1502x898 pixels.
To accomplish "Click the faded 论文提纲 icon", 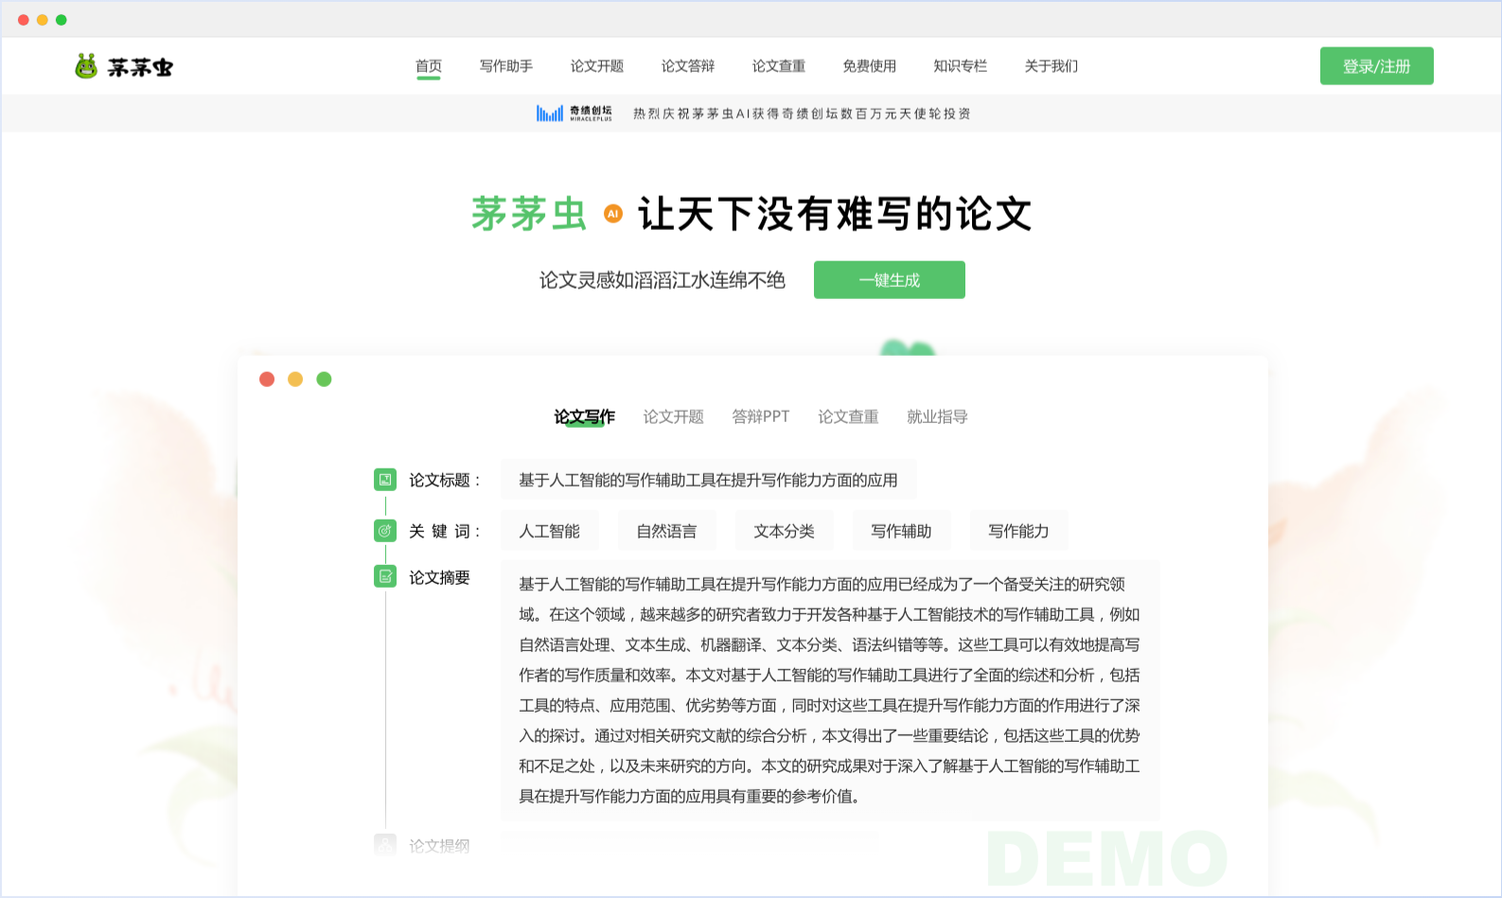I will pos(385,844).
